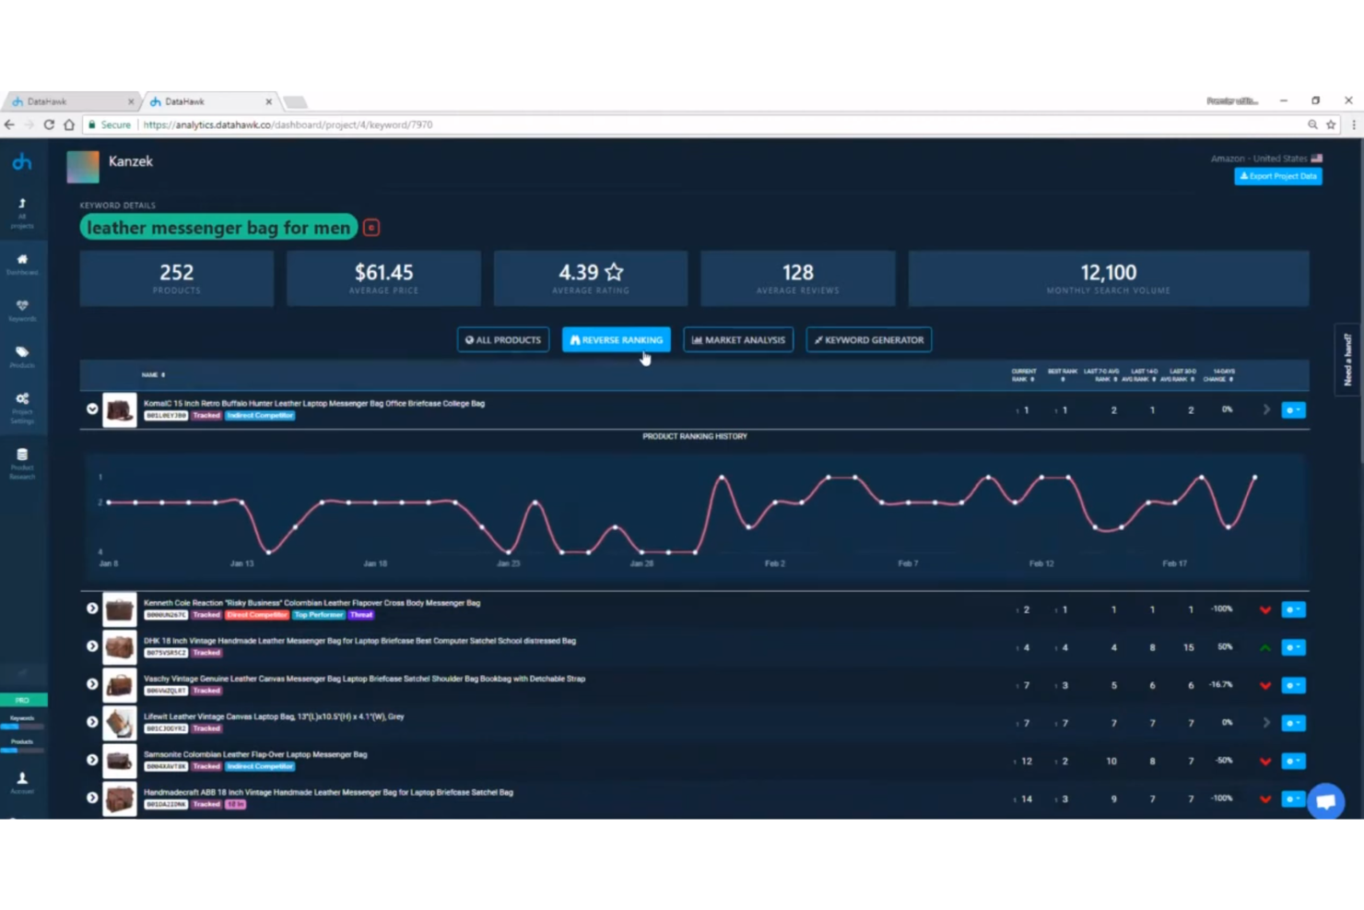The height and width of the screenshot is (910, 1364).
Task: Open All Projects from the sidebar
Action: click(x=22, y=213)
